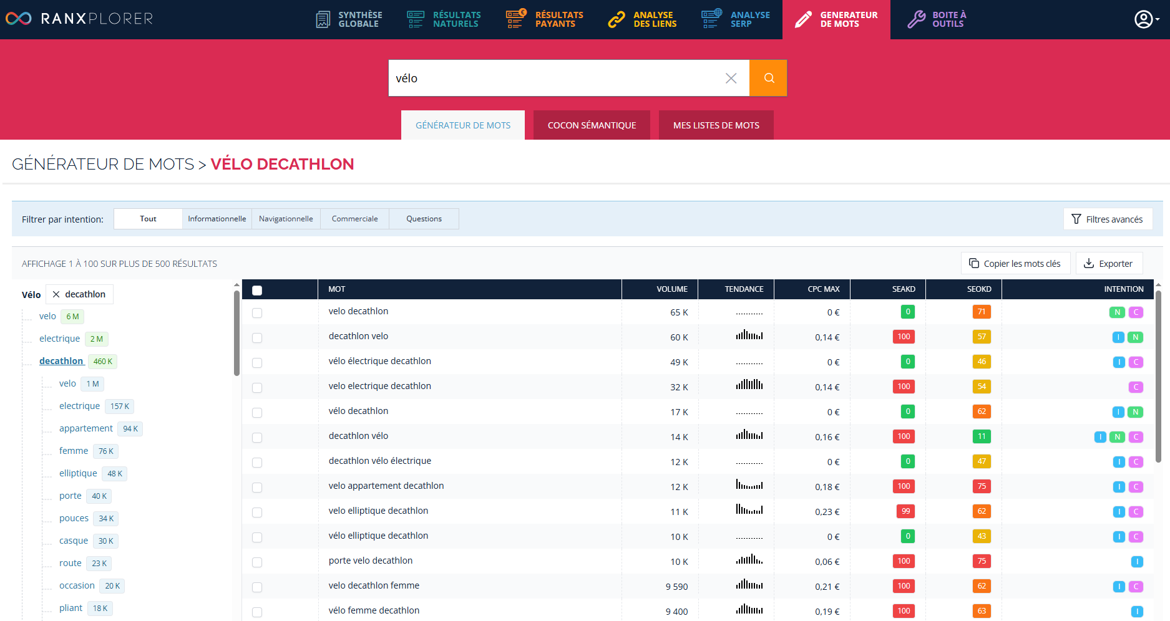The width and height of the screenshot is (1170, 621).
Task: Open the user account menu
Action: point(1146,19)
